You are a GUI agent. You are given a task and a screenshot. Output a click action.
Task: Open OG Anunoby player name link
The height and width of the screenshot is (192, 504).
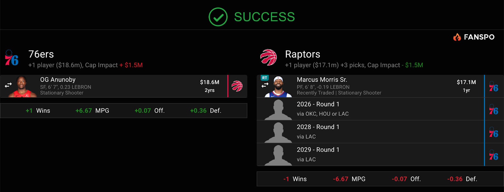58,80
